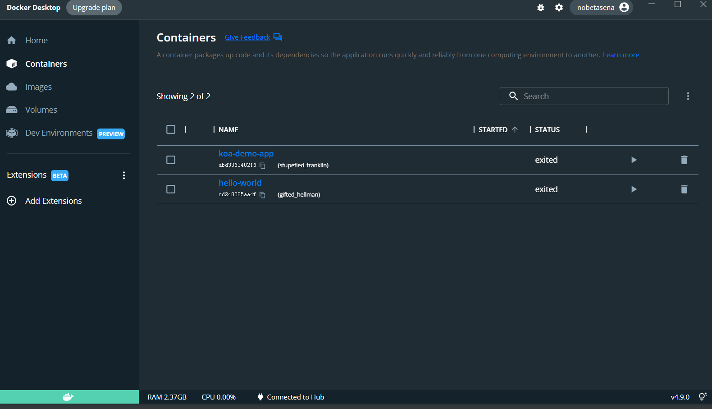Open the Extensions three-dot menu
The width and height of the screenshot is (712, 409).
124,175
